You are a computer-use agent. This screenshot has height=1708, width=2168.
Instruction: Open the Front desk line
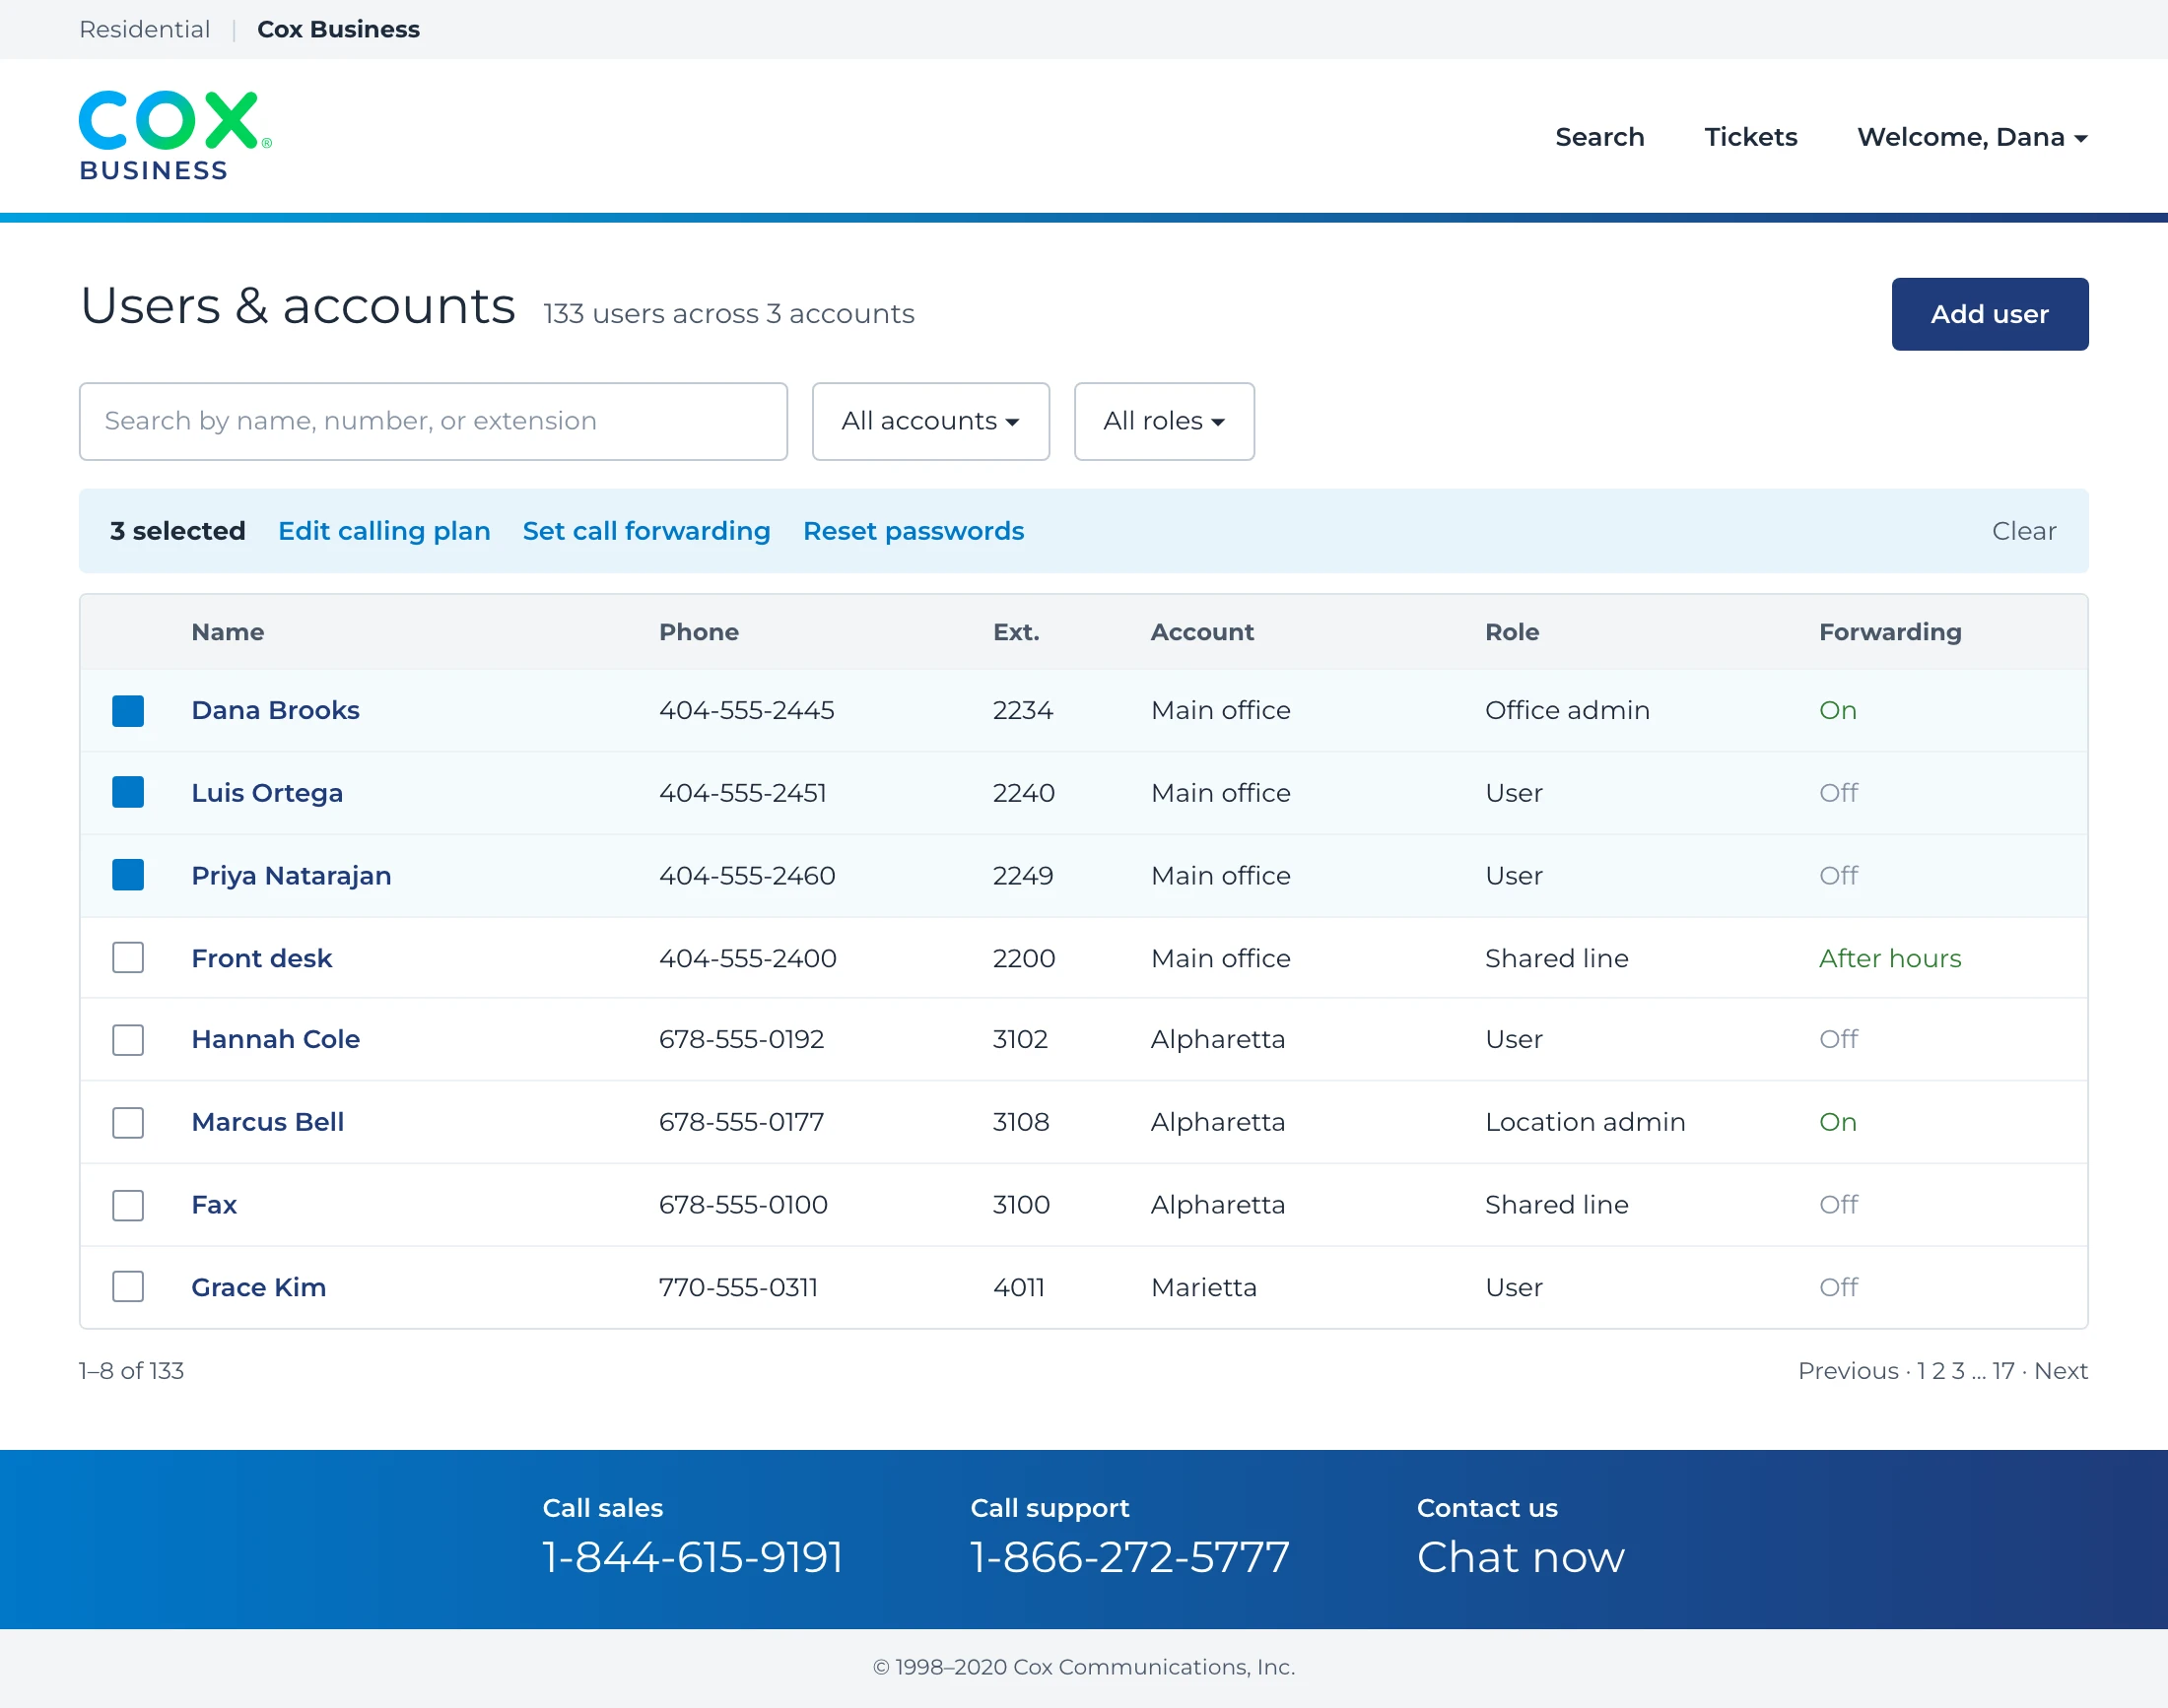[x=261, y=958]
